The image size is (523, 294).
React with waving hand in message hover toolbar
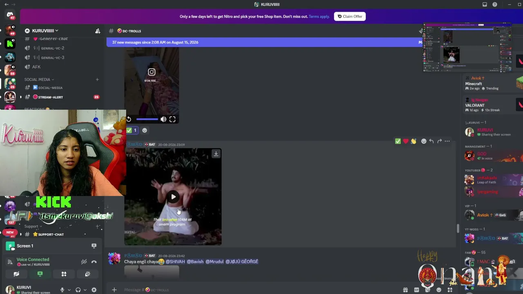point(413,141)
